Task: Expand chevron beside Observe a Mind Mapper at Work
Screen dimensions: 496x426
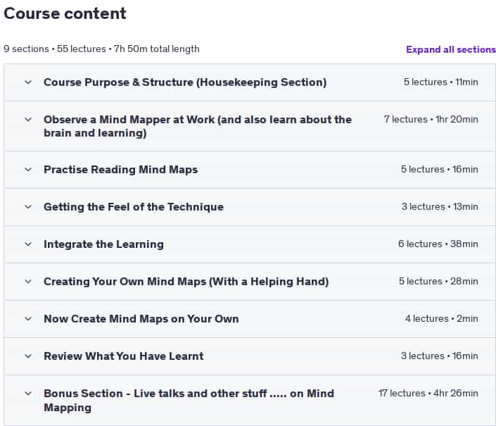Action: [28, 120]
